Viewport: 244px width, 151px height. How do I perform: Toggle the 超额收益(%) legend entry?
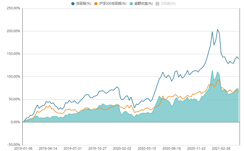pos(141,4)
